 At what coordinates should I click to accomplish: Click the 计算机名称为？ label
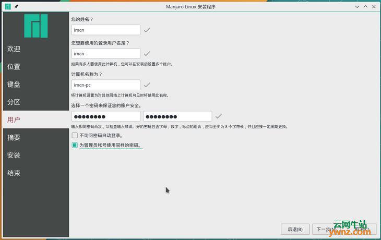tap(87, 74)
